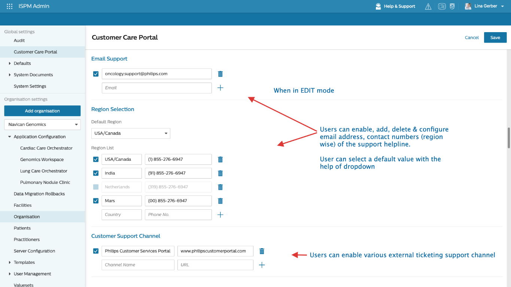
Task: Expand the User Management tree item
Action: pyautogui.click(x=10, y=274)
